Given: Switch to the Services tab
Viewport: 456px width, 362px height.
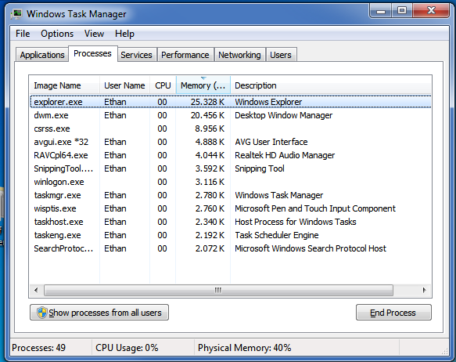Looking at the screenshot, I should click(136, 55).
